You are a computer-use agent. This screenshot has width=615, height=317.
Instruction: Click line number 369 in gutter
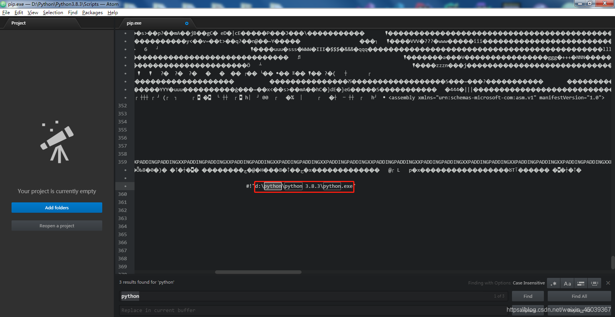[x=122, y=267]
